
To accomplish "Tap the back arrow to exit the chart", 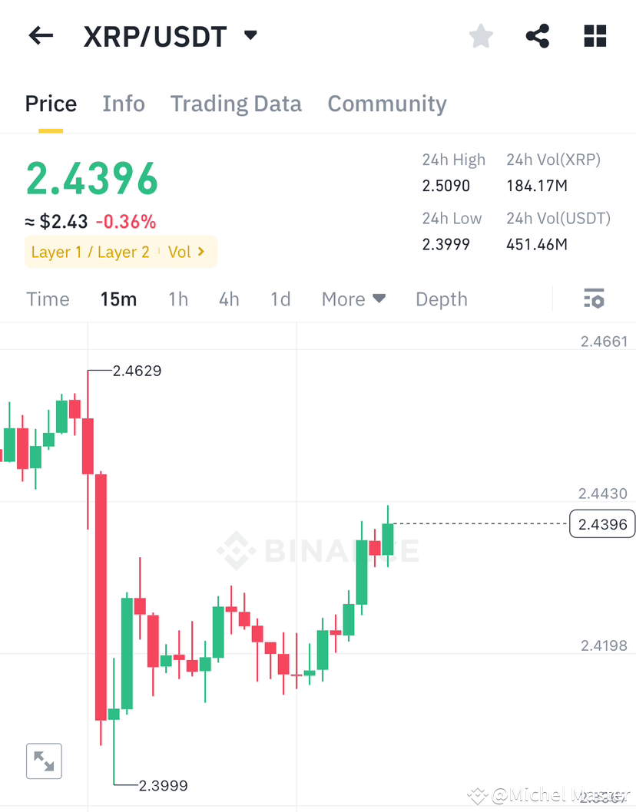I will [x=40, y=35].
